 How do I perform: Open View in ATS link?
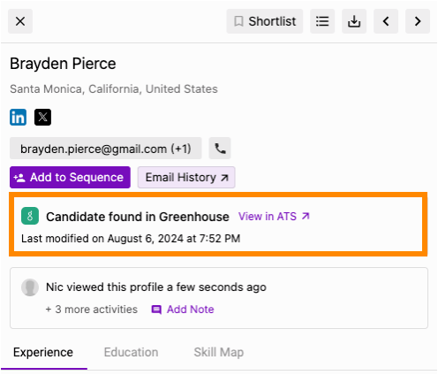(274, 217)
